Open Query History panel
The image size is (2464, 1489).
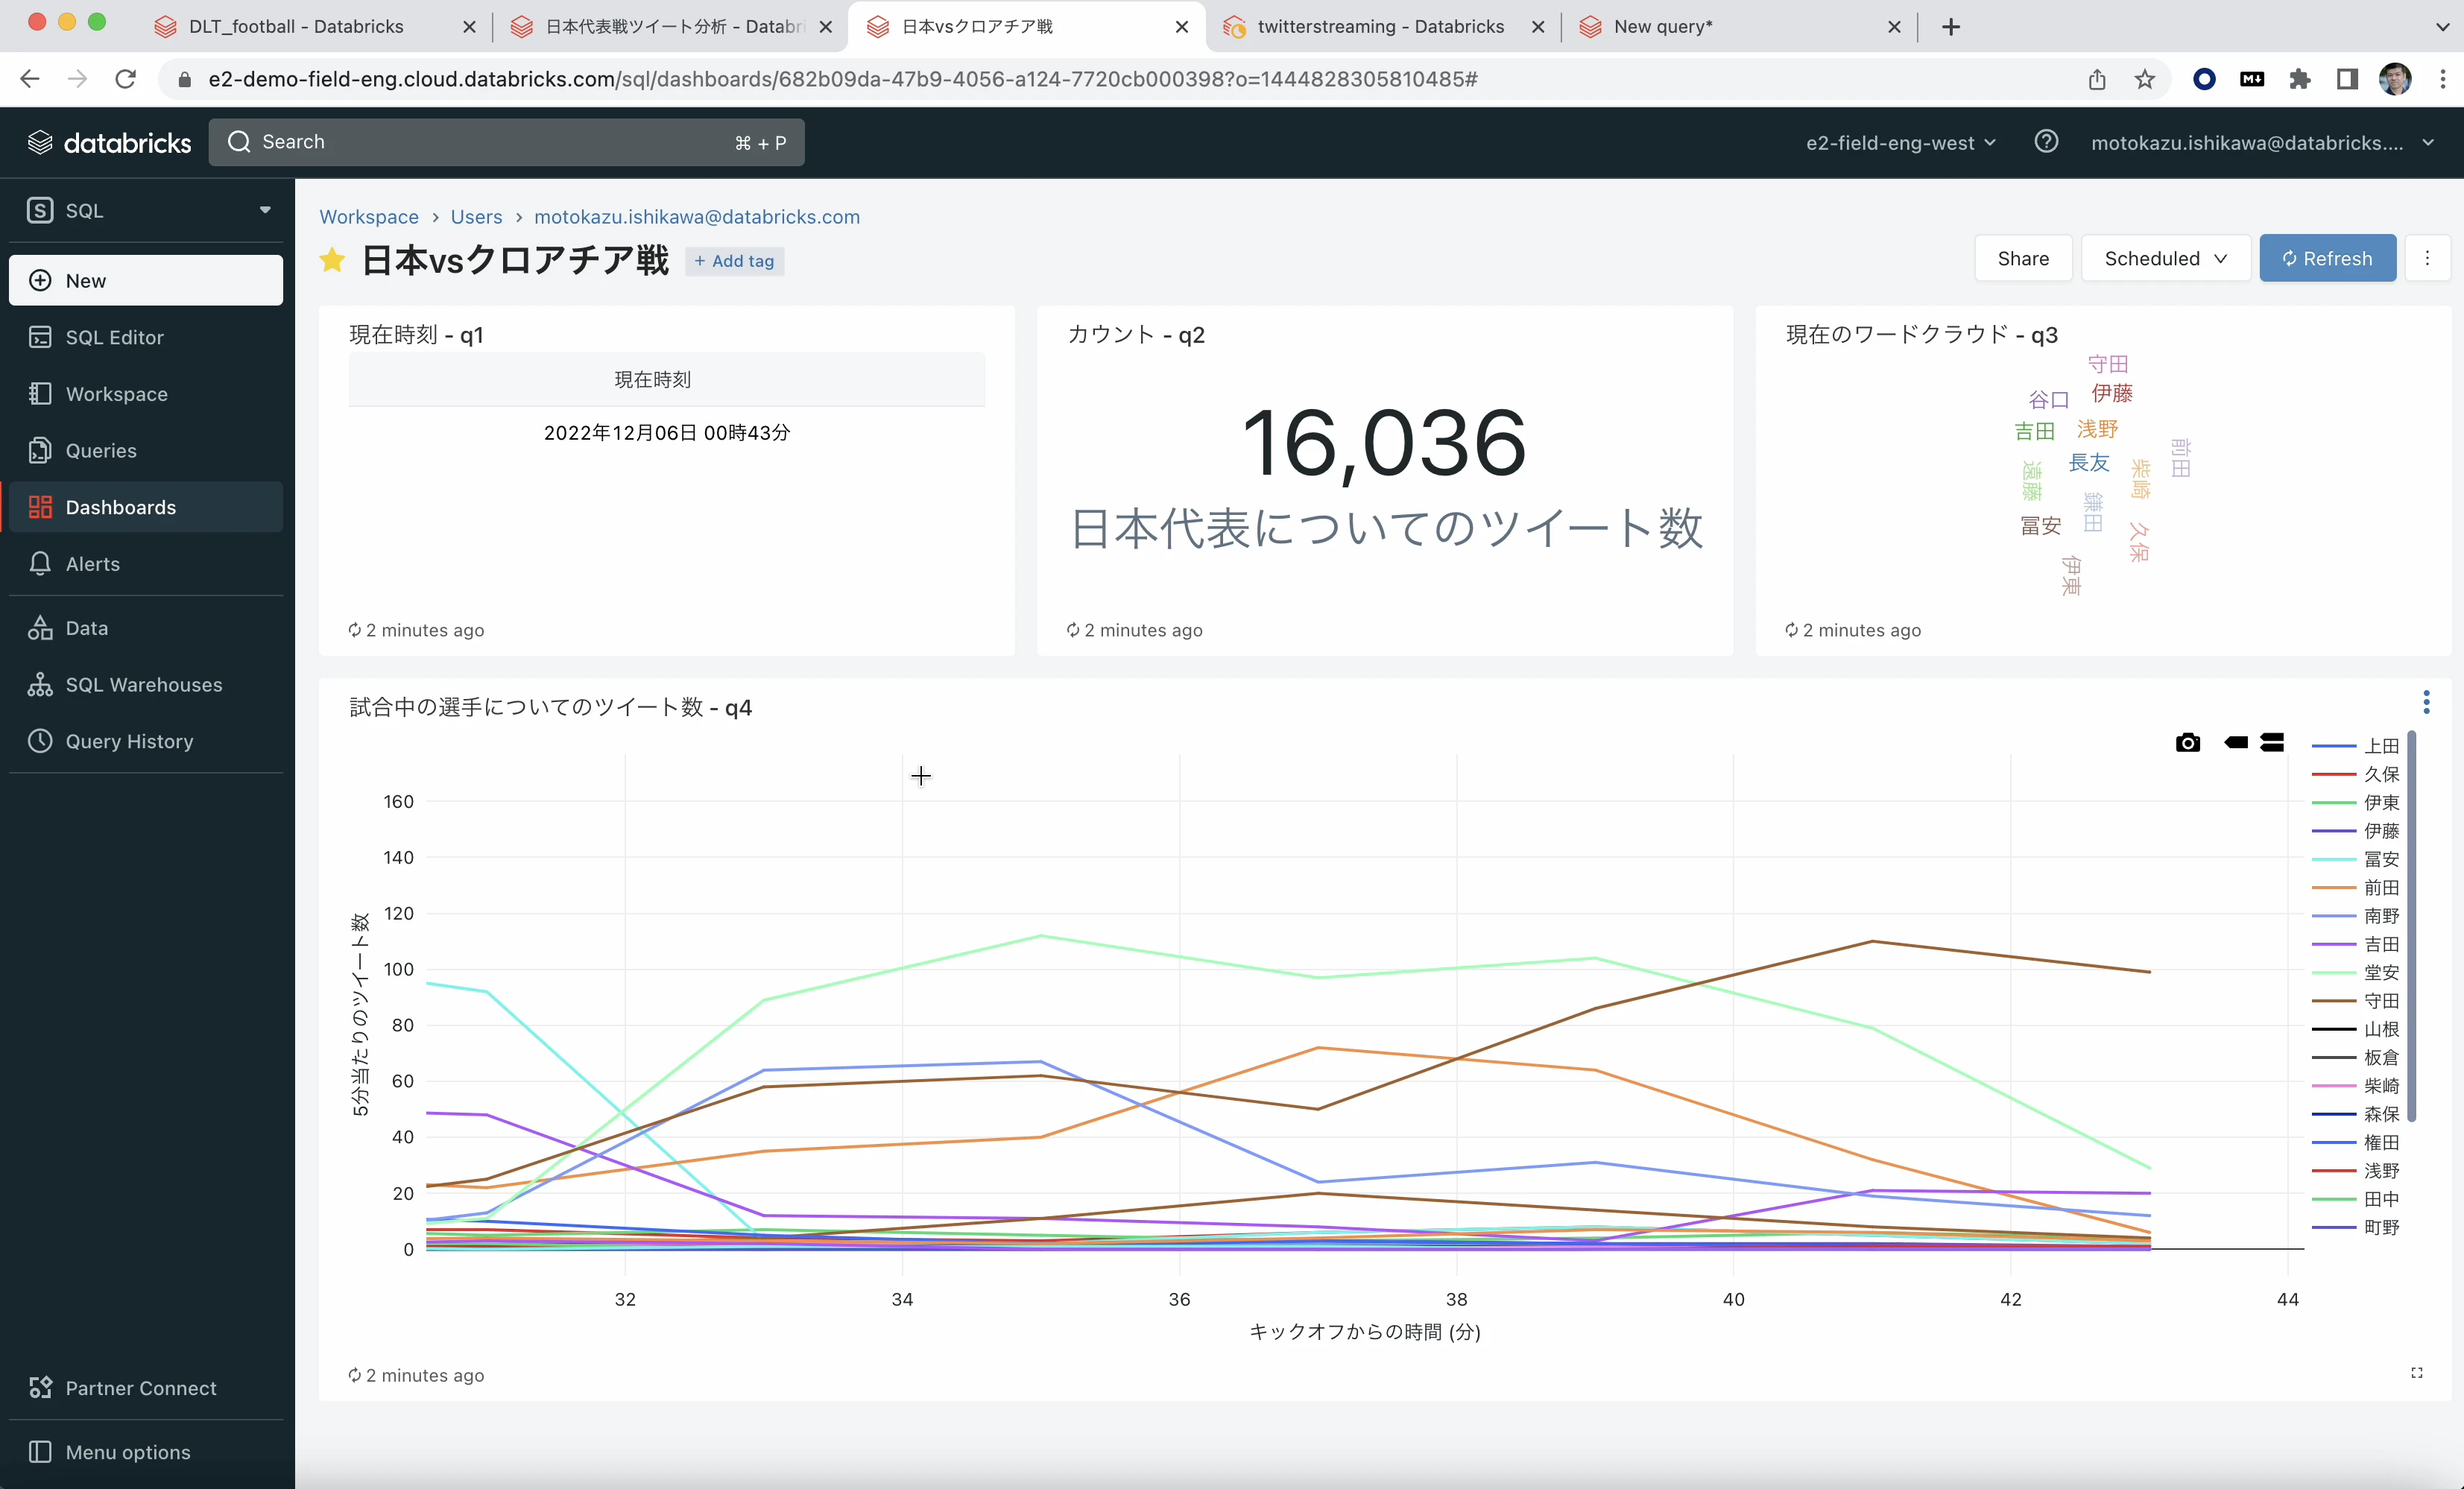coord(129,741)
